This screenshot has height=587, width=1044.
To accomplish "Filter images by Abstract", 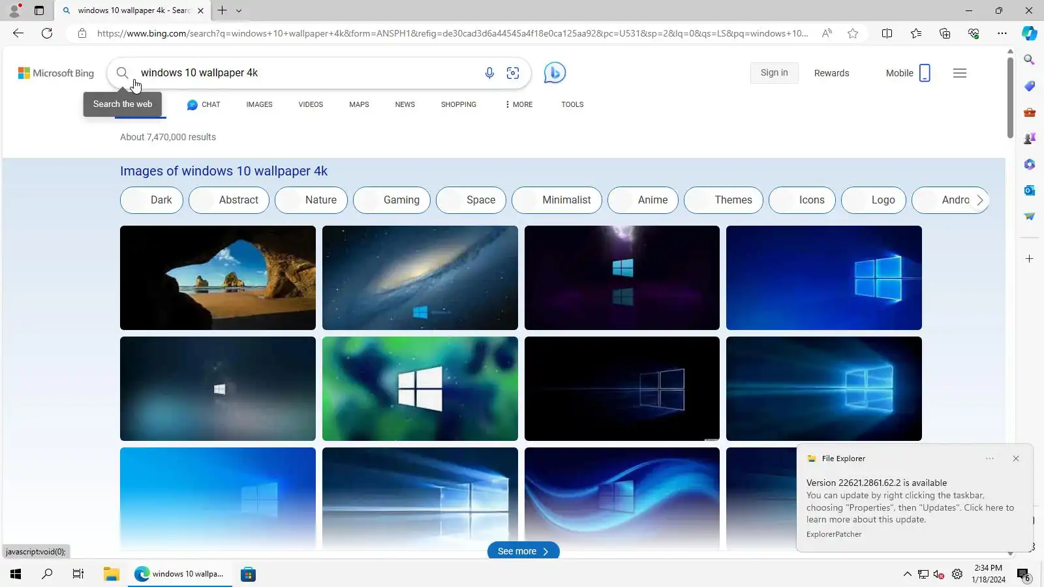I will (x=229, y=200).
